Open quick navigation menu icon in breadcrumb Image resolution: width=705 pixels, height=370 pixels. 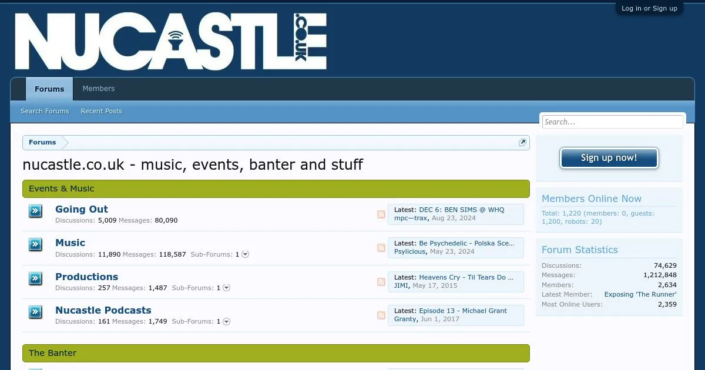522,143
